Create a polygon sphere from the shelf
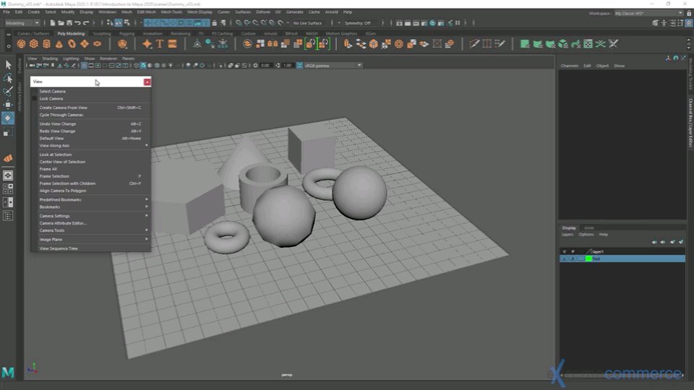 point(21,44)
